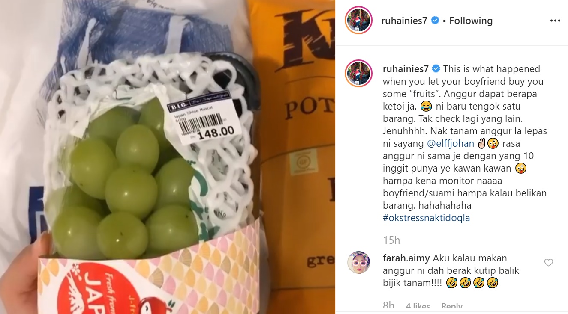568x314 pixels.
Task: View the 4 likes on comment
Action: [x=418, y=306]
